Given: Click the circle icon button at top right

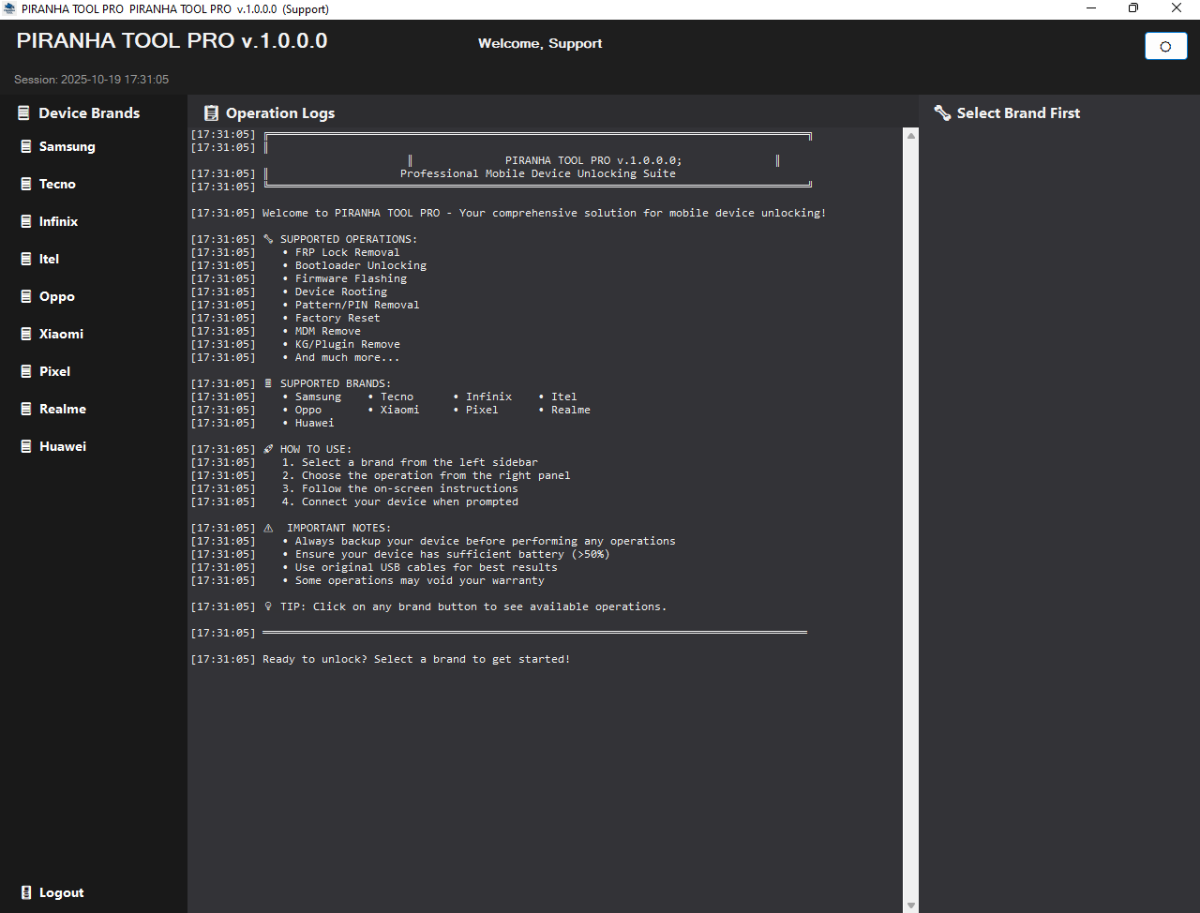Looking at the screenshot, I should click(x=1165, y=46).
